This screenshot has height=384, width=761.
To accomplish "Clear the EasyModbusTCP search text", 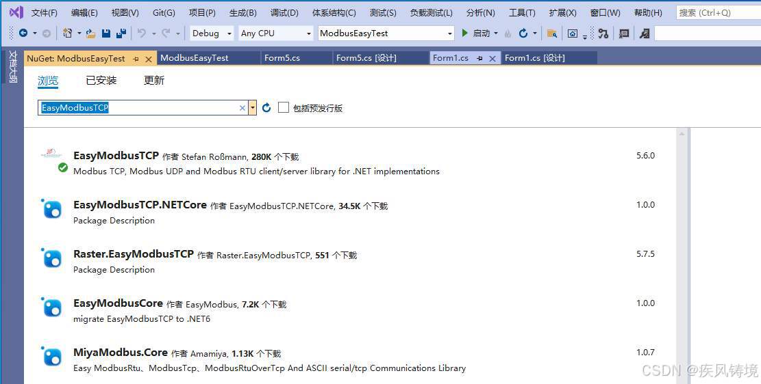I will pyautogui.click(x=242, y=108).
